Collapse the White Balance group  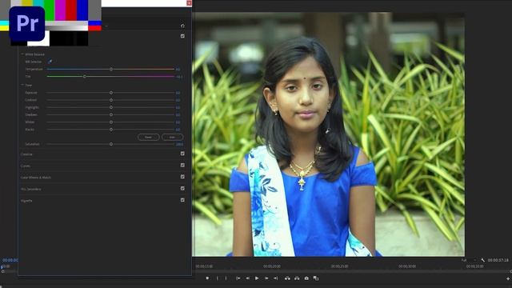coord(22,54)
